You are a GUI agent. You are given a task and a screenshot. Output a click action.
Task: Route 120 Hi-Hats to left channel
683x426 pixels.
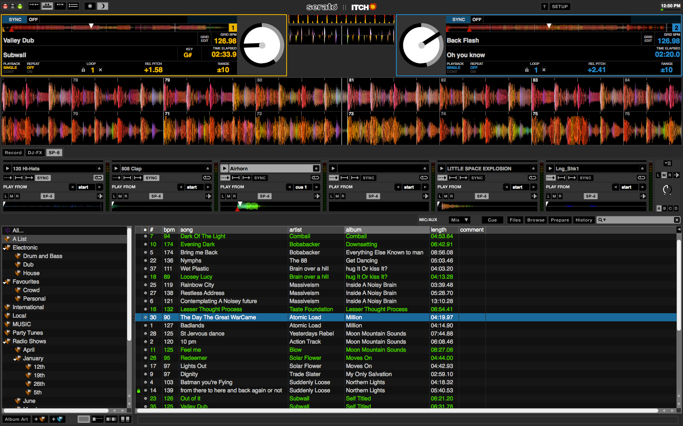6,196
